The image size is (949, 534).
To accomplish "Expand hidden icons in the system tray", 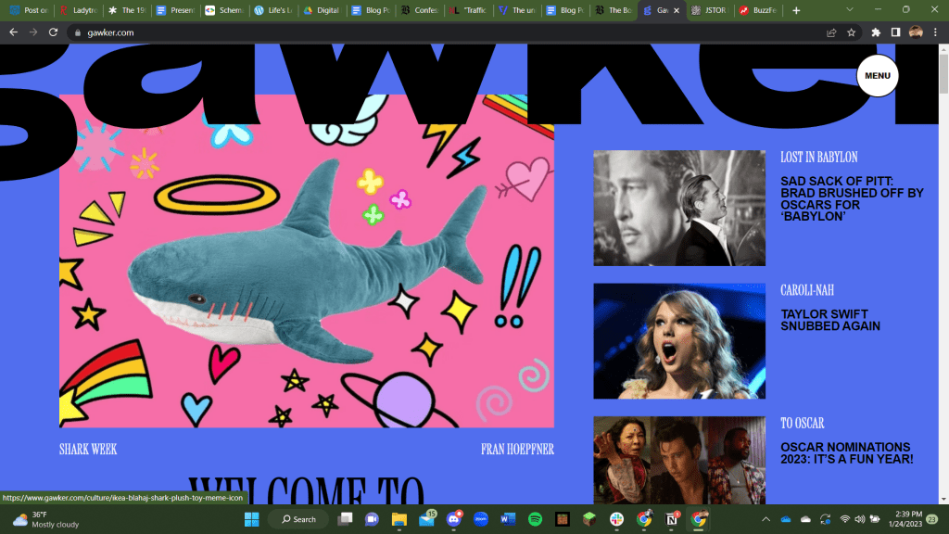I will pos(766,519).
